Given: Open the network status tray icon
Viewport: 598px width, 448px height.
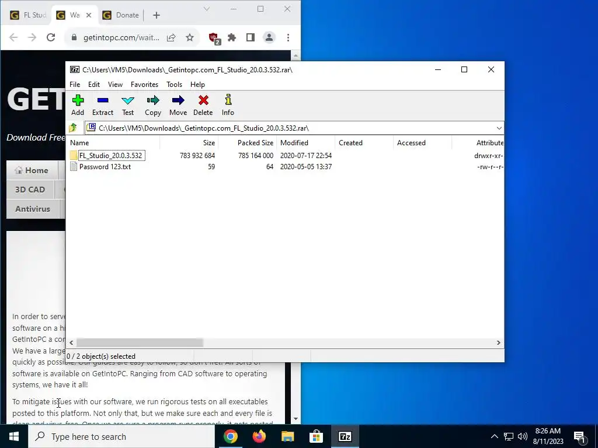Looking at the screenshot, I should pyautogui.click(x=509, y=436).
